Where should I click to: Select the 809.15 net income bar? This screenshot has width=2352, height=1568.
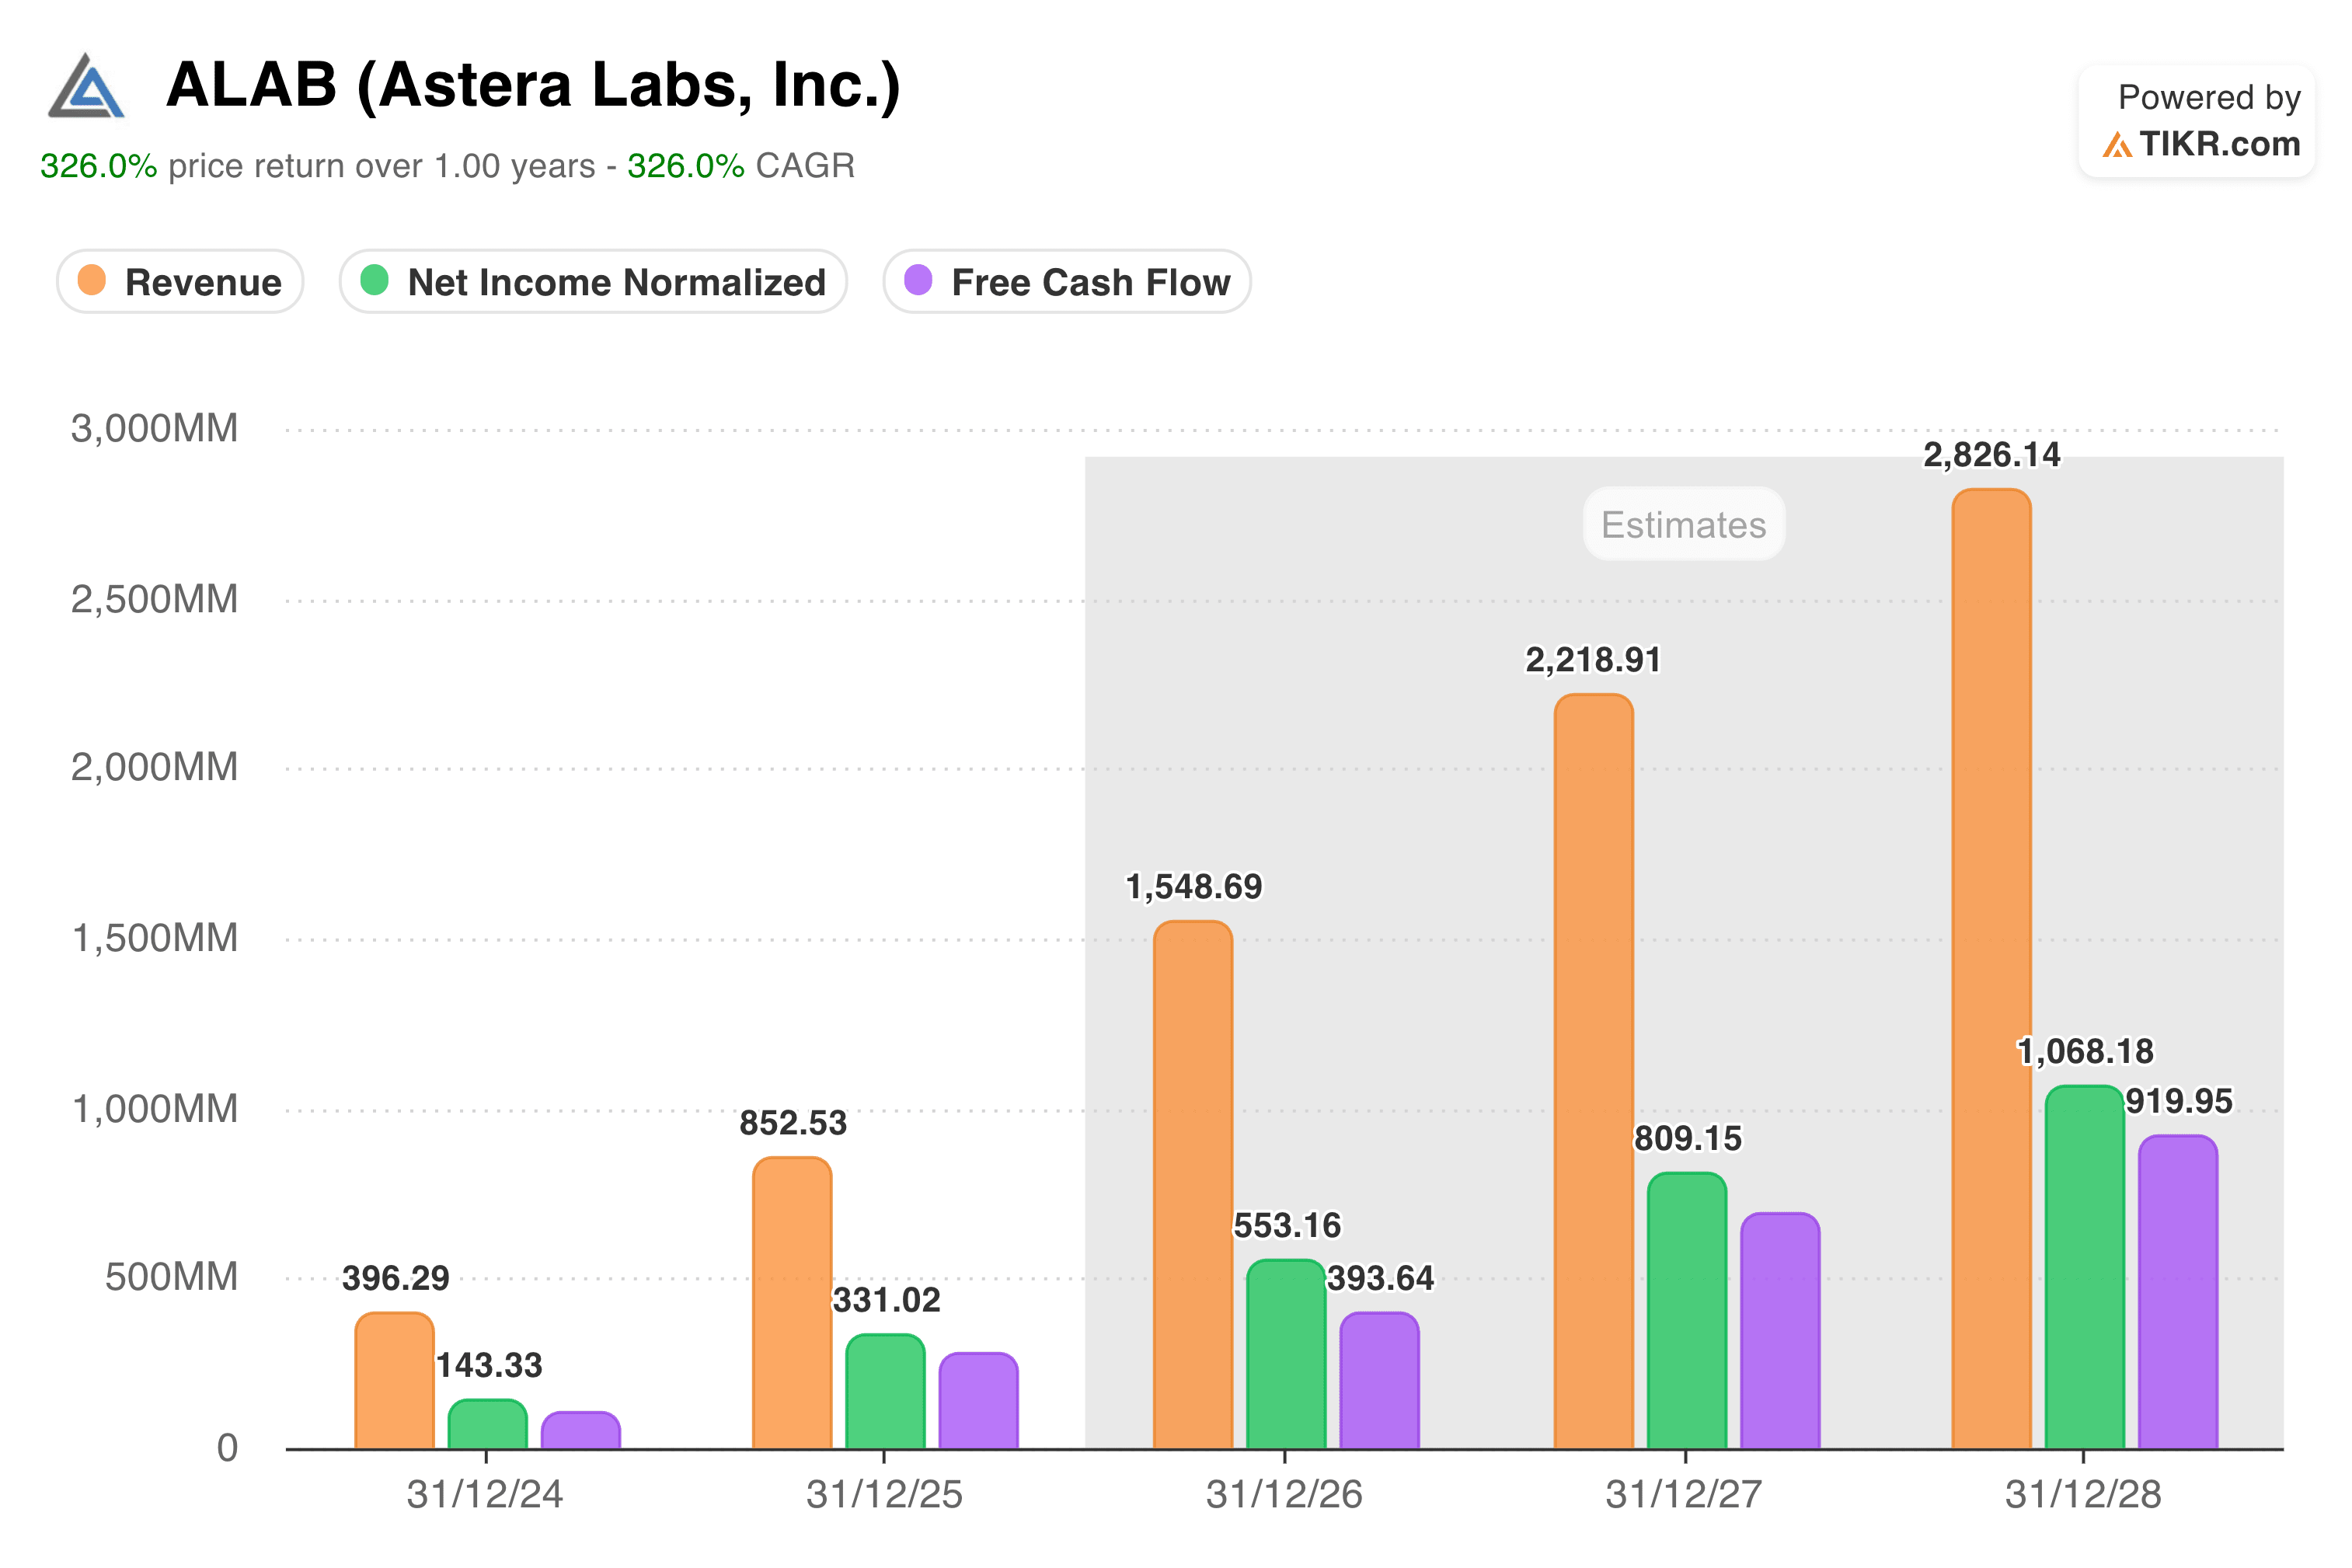pyautogui.click(x=1687, y=1311)
